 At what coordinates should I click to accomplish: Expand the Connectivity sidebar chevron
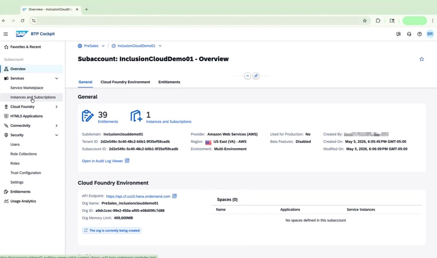(57, 126)
